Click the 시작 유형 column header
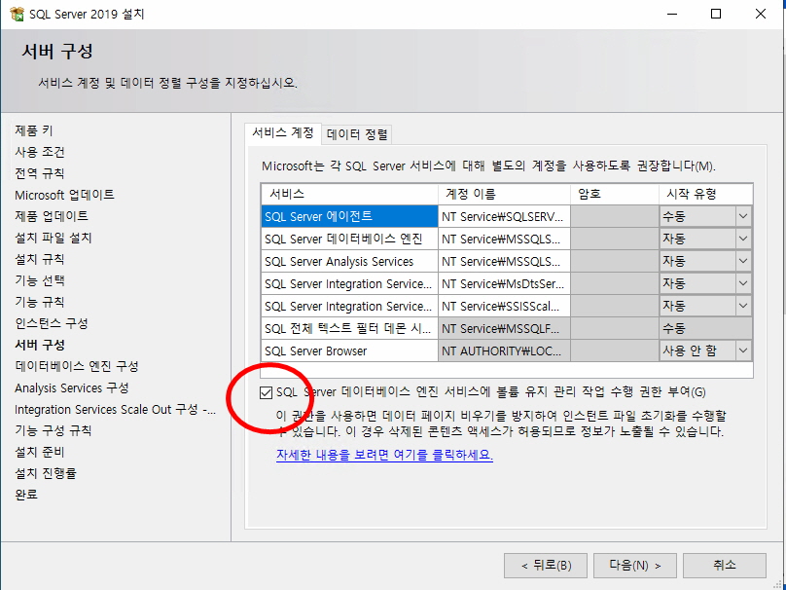786x590 pixels. [706, 194]
